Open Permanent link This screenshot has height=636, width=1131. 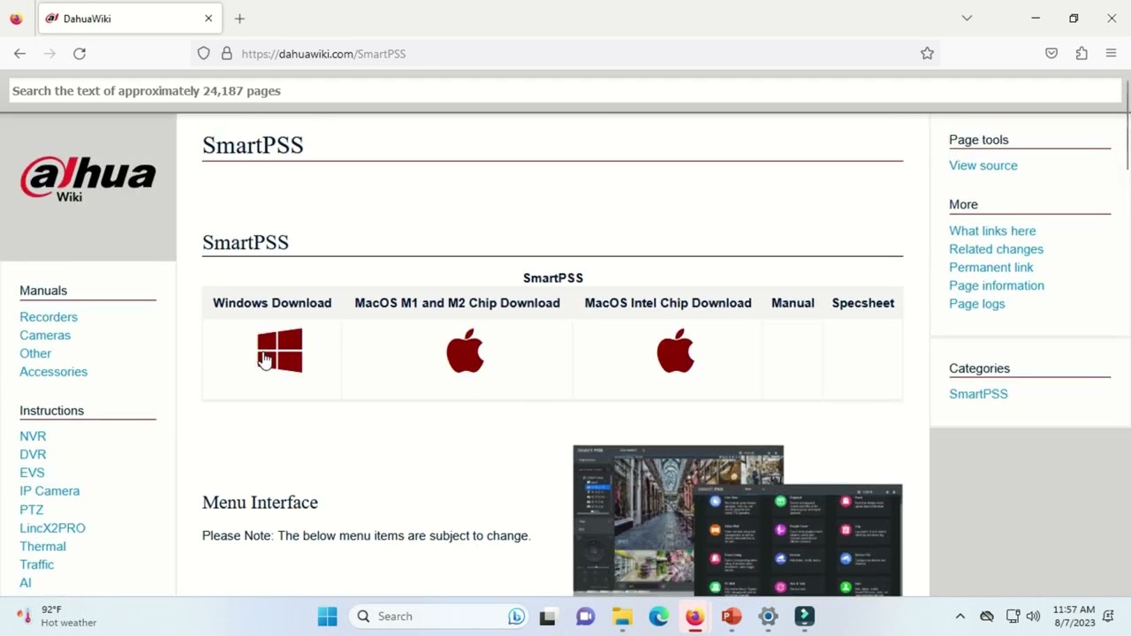[x=991, y=268]
